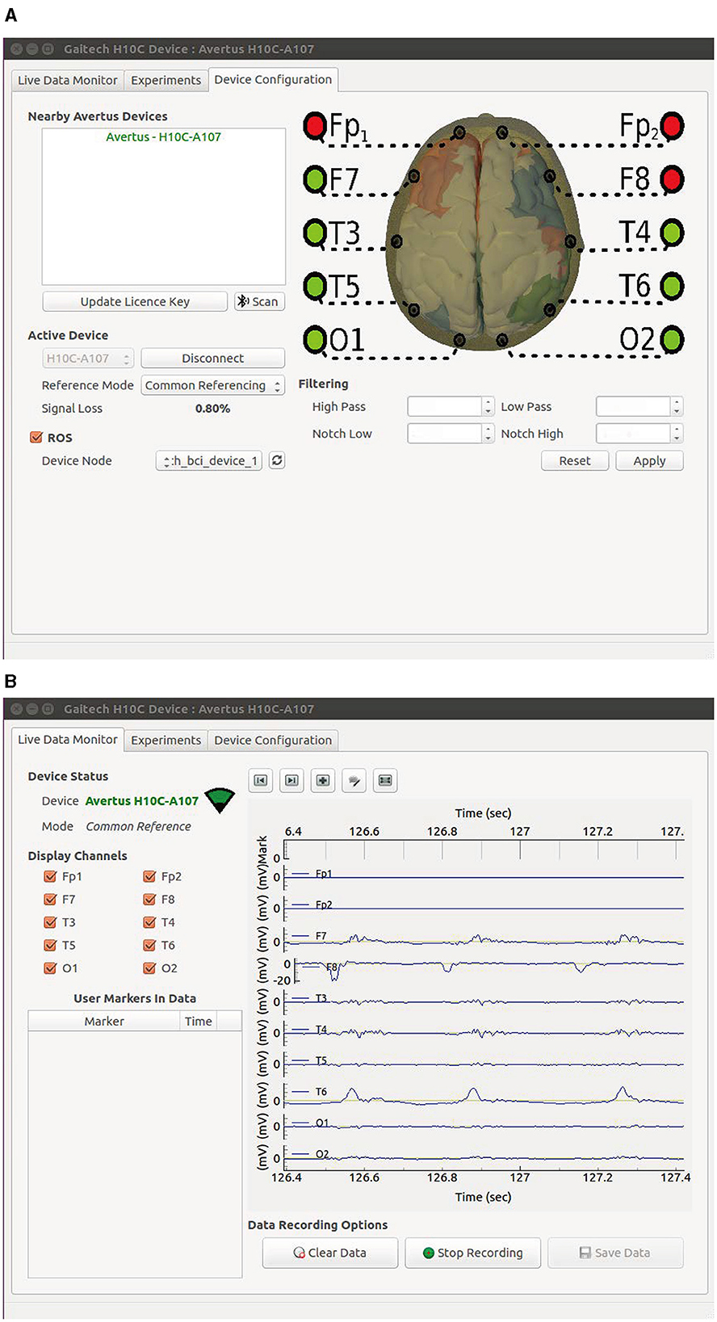Click the red Fp1 electrode indicator

pyautogui.click(x=315, y=126)
